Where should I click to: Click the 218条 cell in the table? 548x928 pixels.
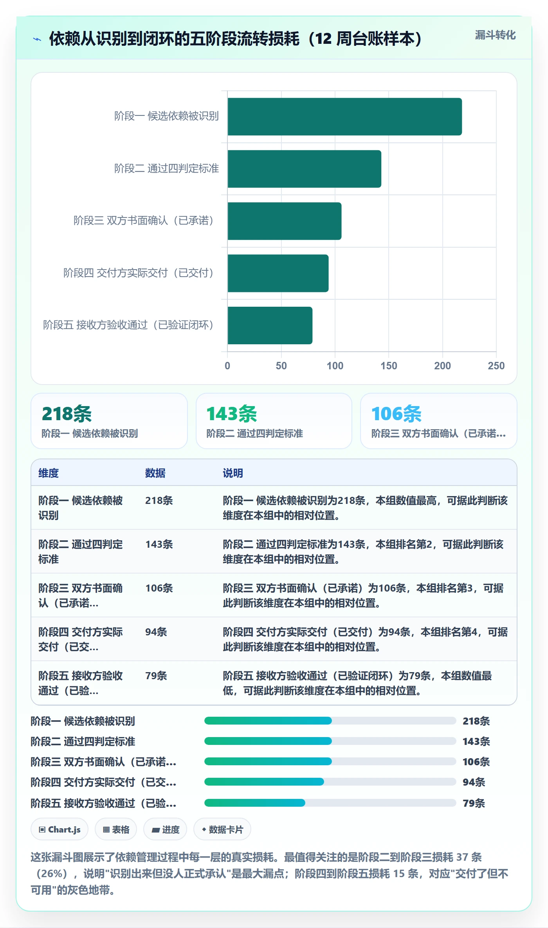pos(159,500)
